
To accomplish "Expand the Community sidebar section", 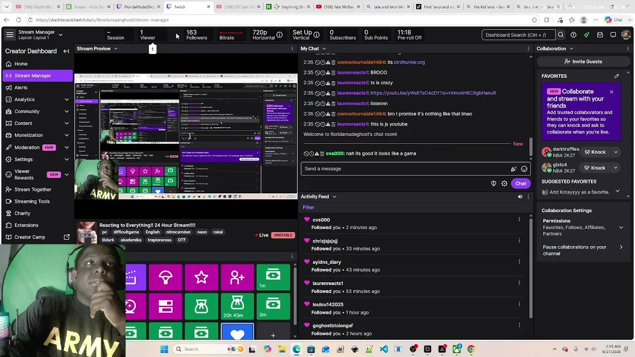I will (66, 112).
